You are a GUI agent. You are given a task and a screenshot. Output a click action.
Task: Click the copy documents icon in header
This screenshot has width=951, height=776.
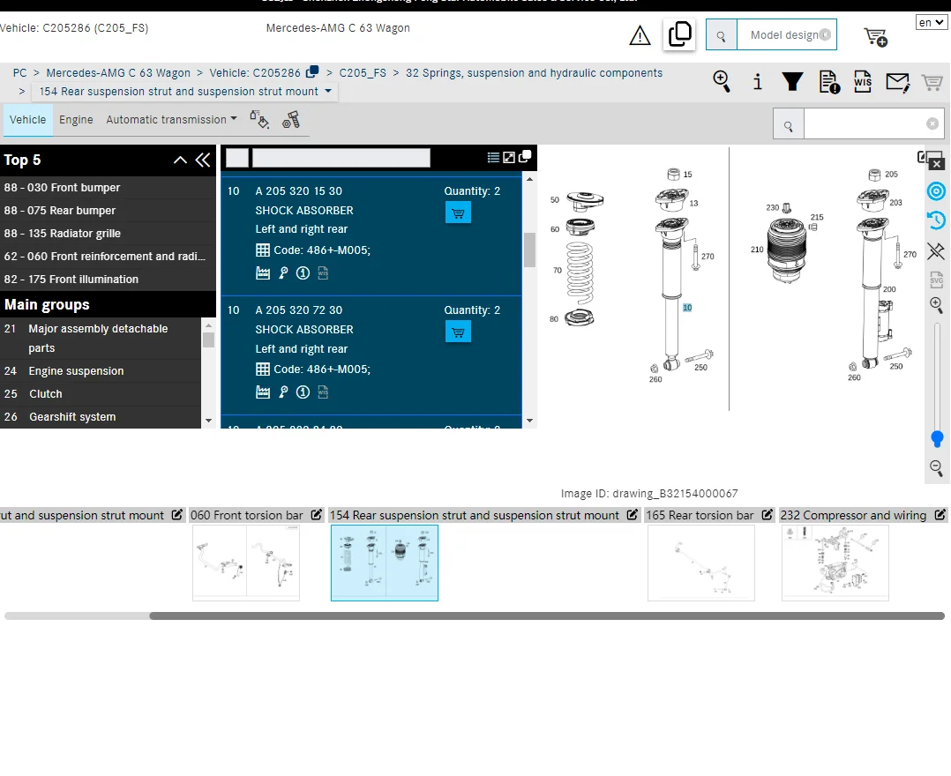point(679,34)
